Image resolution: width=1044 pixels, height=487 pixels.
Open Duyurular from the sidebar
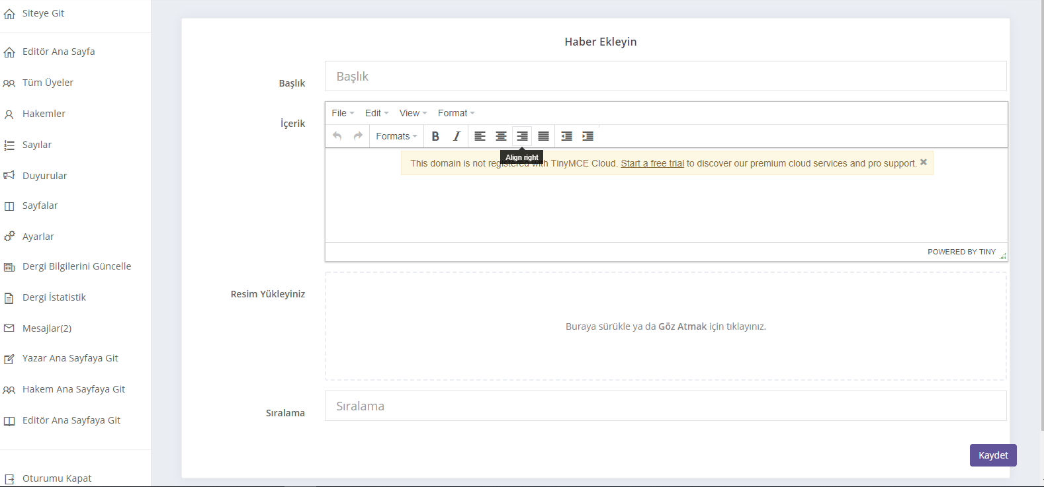pos(45,176)
